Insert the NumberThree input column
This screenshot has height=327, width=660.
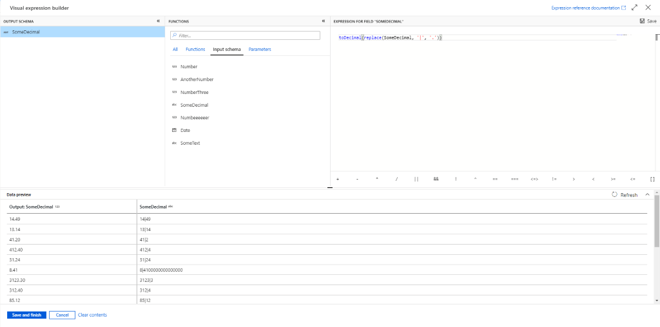[194, 92]
